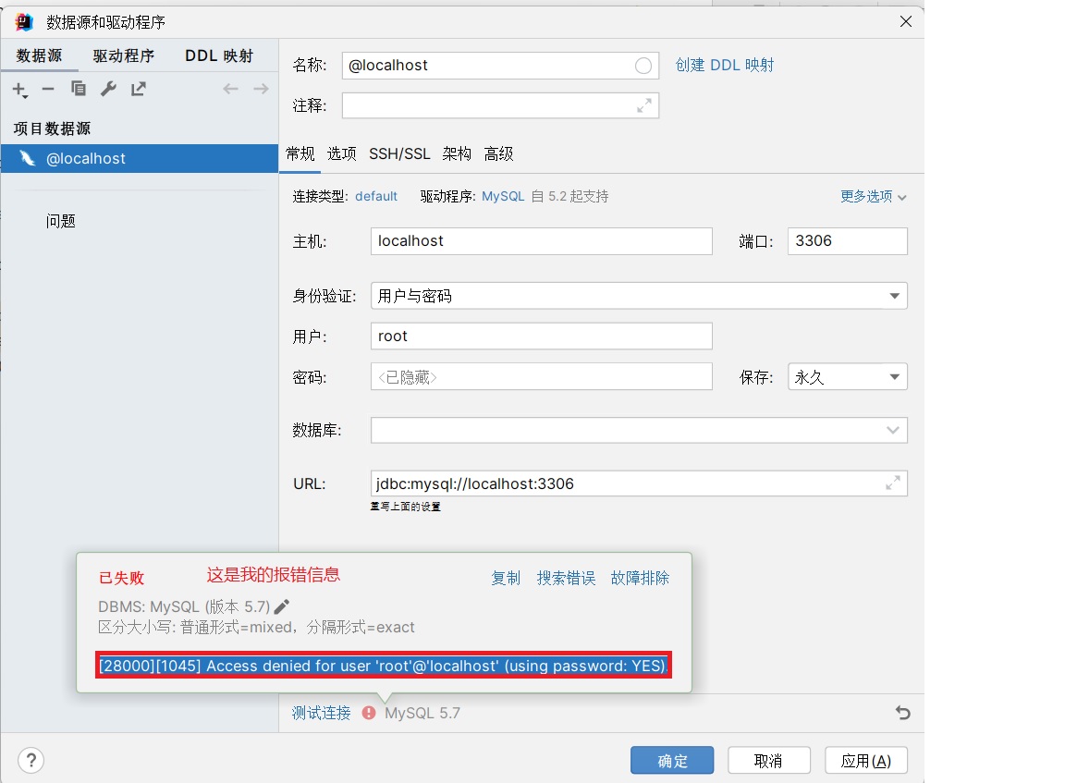Open the 保存 password duration dropdown
1065x783 pixels.
[893, 376]
